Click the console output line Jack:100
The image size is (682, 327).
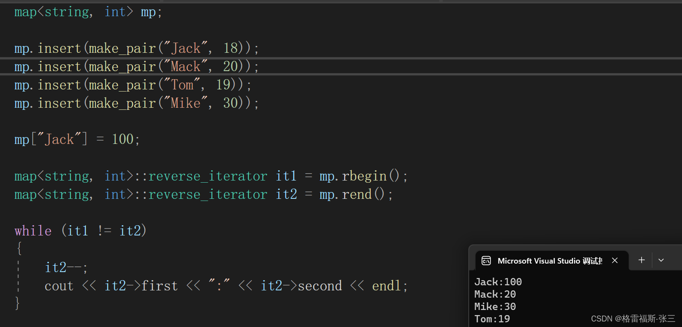point(498,282)
